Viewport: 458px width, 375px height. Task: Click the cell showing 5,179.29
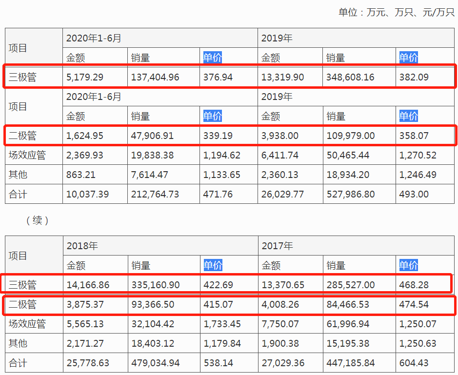(x=85, y=77)
